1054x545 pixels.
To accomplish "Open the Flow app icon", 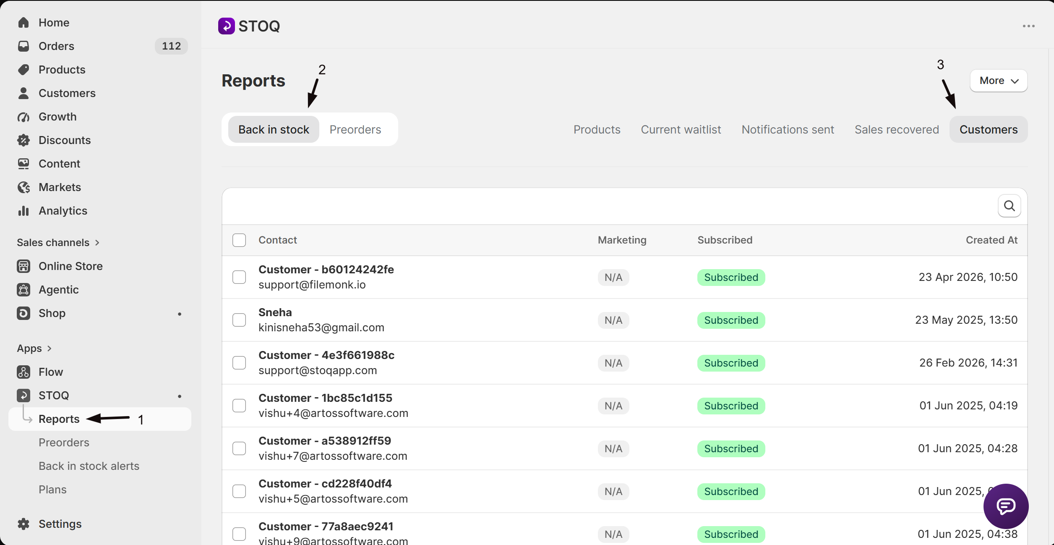I will [x=23, y=372].
